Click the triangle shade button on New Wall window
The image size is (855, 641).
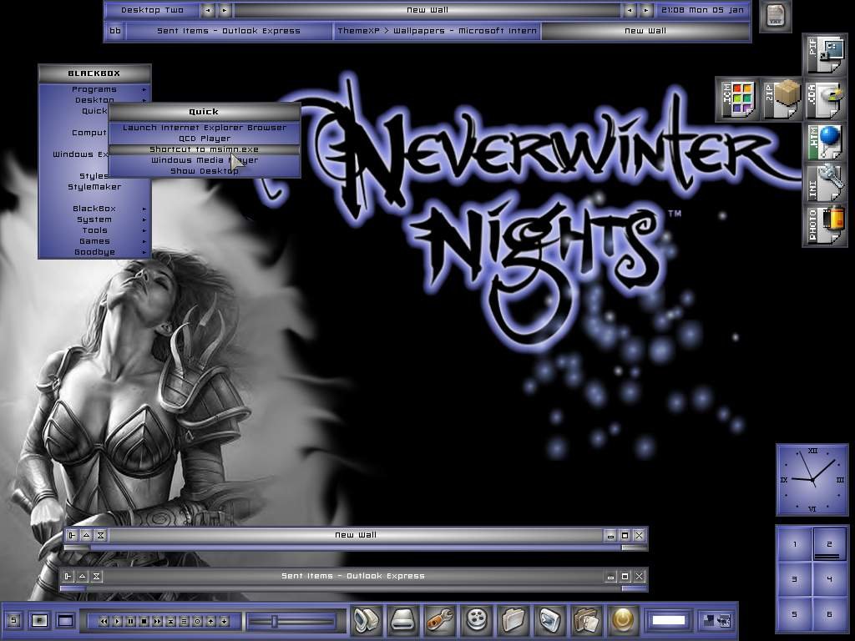click(x=86, y=535)
